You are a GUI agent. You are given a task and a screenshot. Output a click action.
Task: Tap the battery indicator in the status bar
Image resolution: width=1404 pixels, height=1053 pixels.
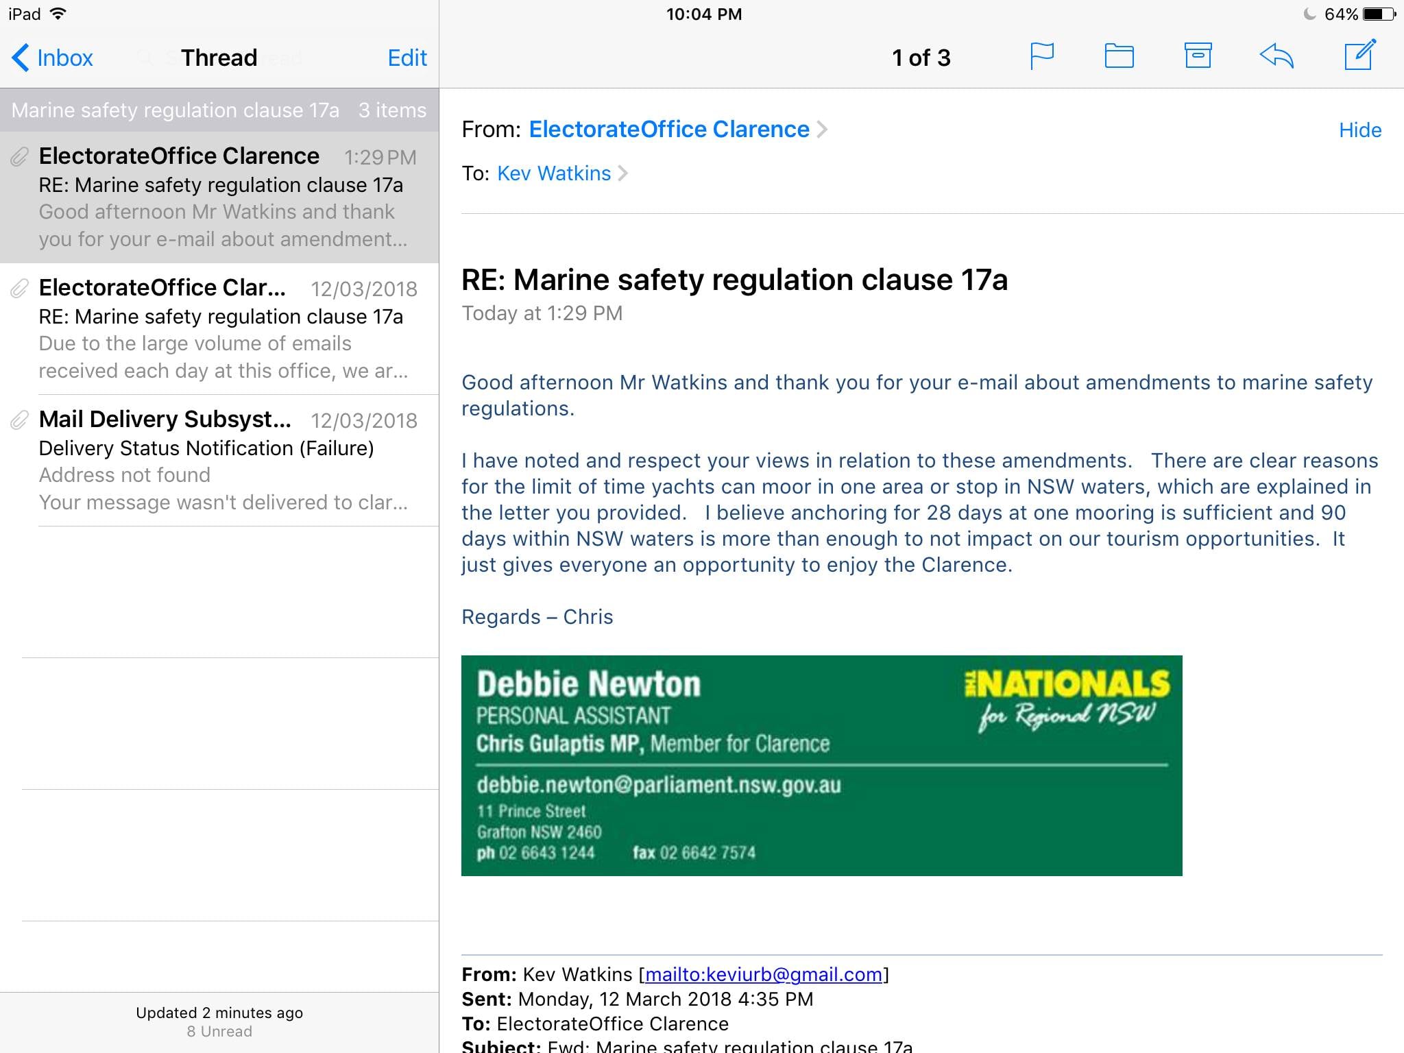tap(1379, 14)
